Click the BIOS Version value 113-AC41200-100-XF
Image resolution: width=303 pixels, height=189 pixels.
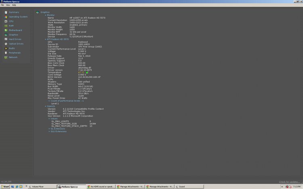click(x=89, y=77)
